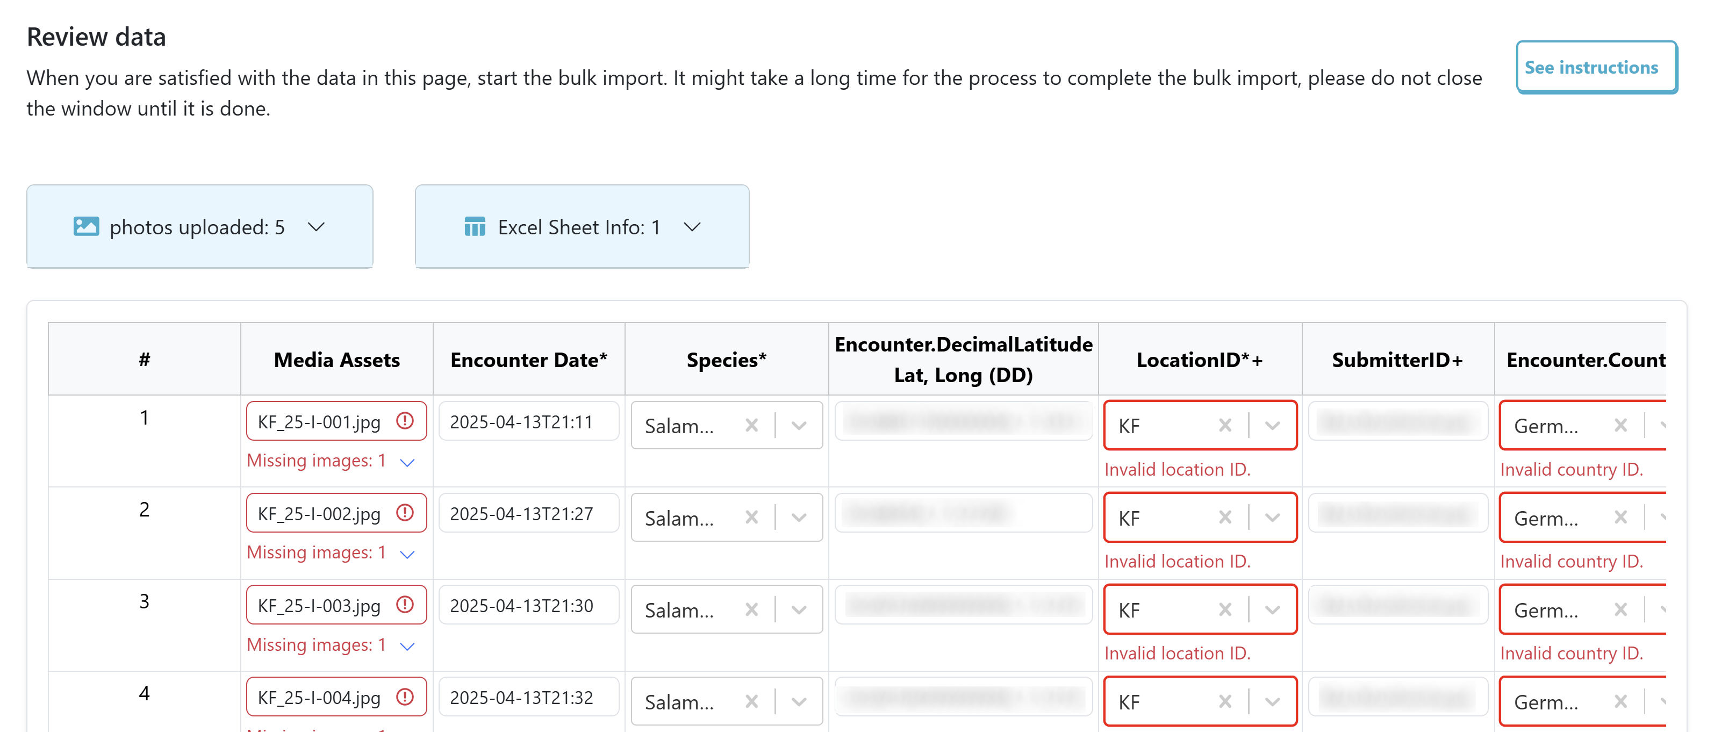Click the SubmitterID field in row 1

pos(1398,421)
